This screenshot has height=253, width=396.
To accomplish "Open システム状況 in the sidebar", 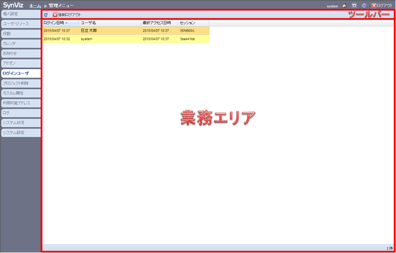I will (x=20, y=123).
